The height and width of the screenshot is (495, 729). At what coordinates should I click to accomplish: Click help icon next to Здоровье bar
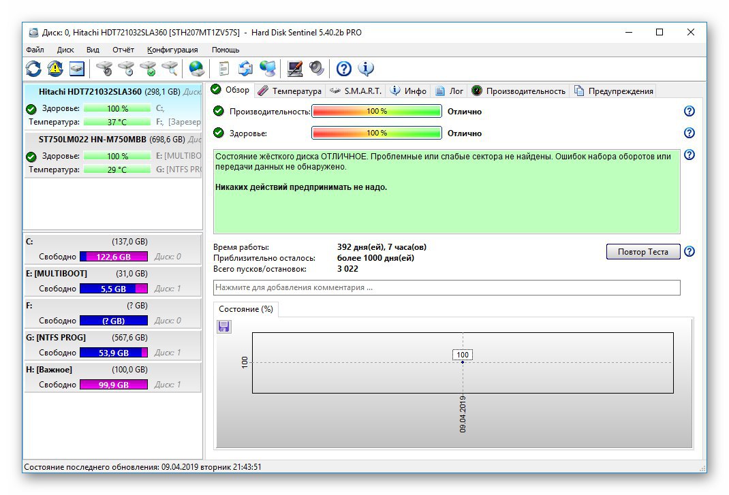pyautogui.click(x=689, y=133)
